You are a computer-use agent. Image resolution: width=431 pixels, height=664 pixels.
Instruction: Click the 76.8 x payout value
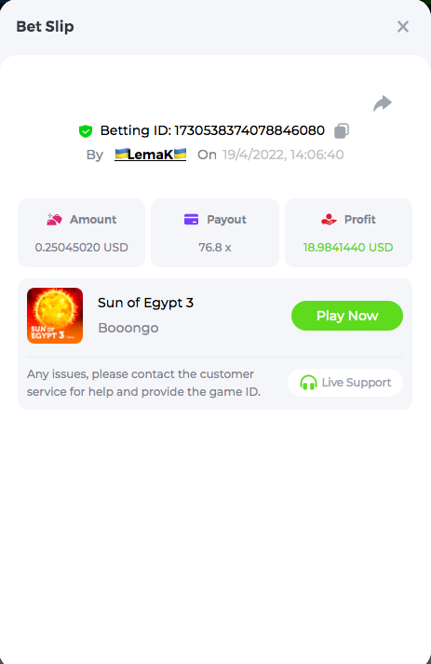[215, 248]
